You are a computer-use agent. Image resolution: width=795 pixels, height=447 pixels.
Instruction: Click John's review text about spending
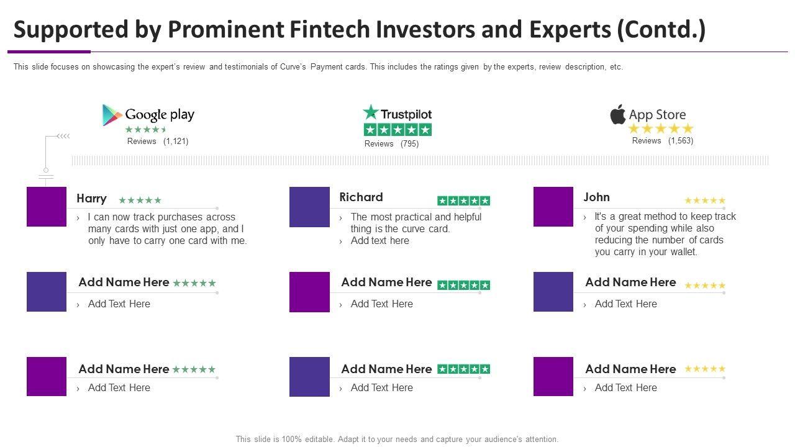pyautogui.click(x=665, y=234)
